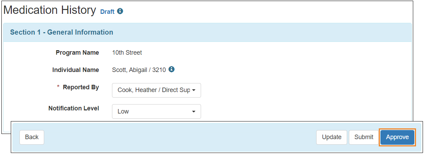Click the 10th Street program value

point(127,53)
